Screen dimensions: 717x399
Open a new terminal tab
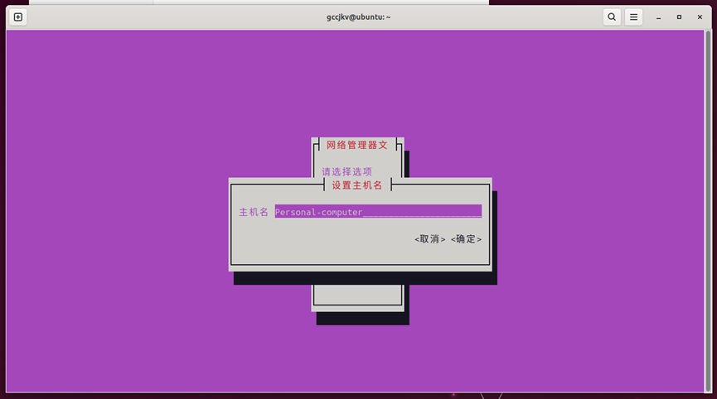[18, 17]
